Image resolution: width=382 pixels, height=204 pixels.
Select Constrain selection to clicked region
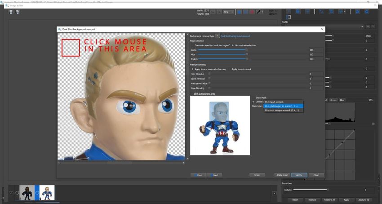pos(210,45)
